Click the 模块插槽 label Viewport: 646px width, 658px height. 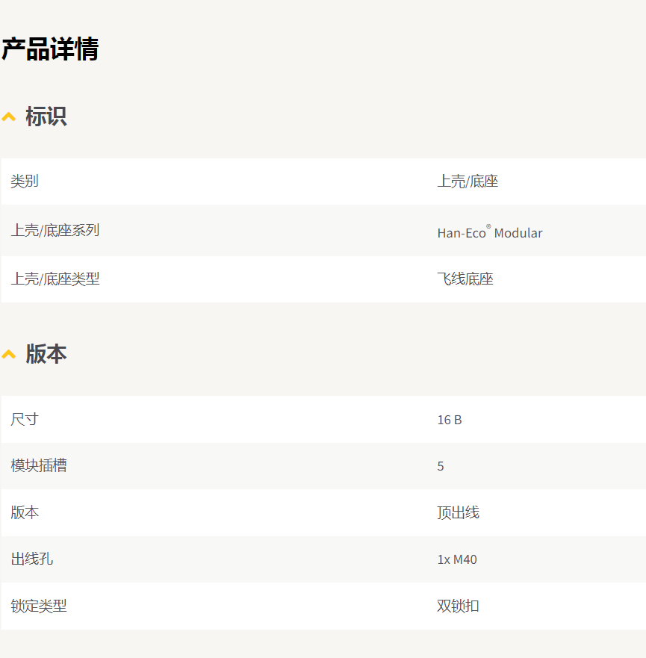coord(39,466)
